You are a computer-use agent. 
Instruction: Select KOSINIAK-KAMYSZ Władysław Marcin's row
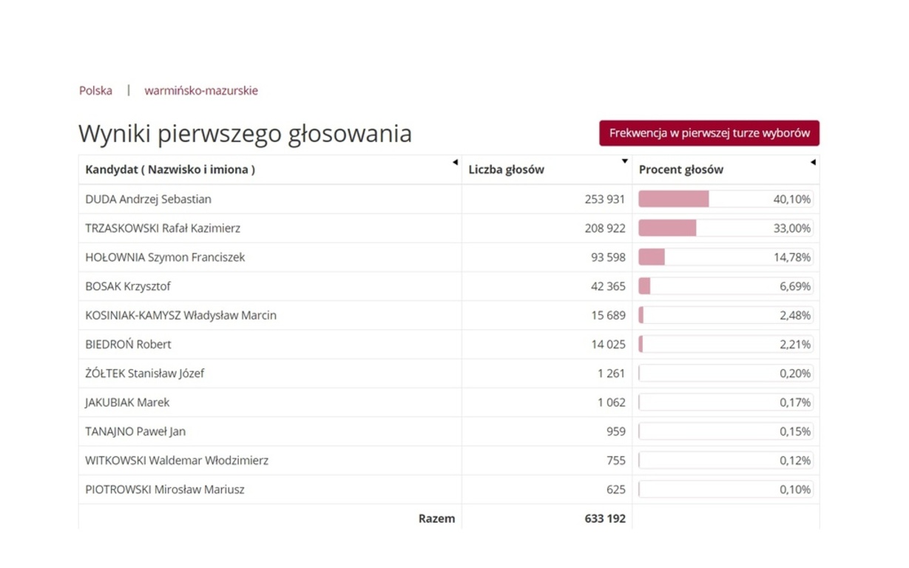(x=180, y=315)
